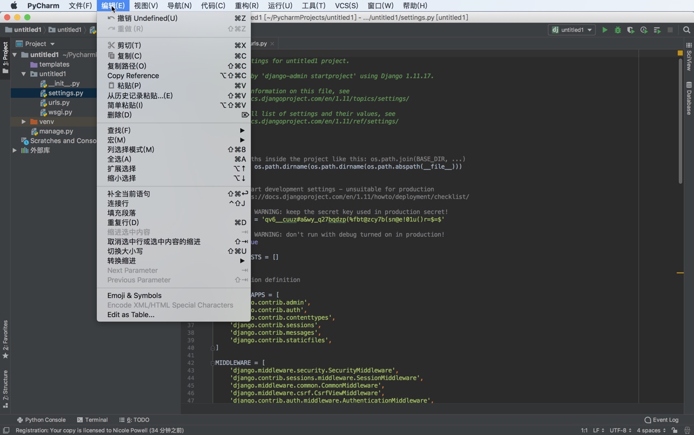Change the LF line separator in status bar
694x435 pixels.
click(x=598, y=431)
